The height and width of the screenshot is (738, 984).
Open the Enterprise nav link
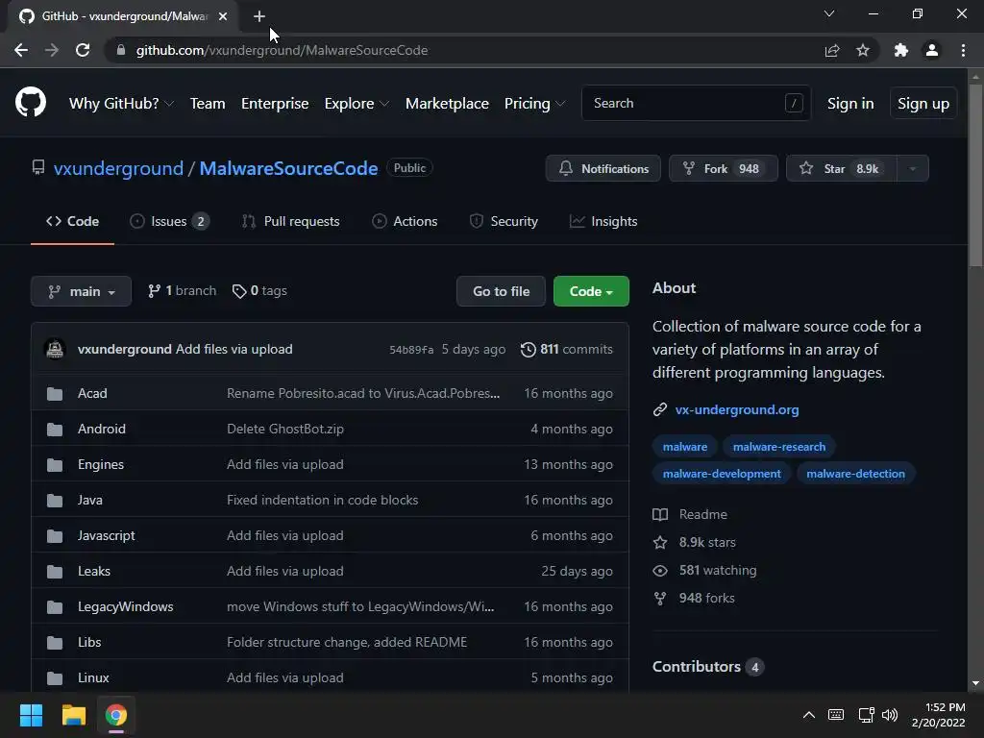(x=275, y=104)
